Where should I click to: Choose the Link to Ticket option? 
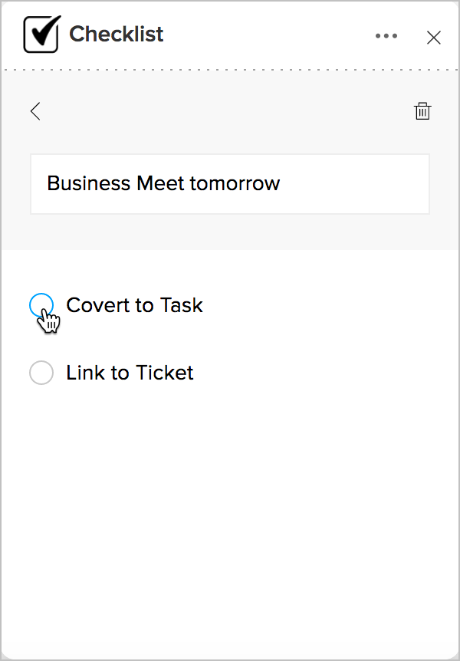(x=41, y=373)
